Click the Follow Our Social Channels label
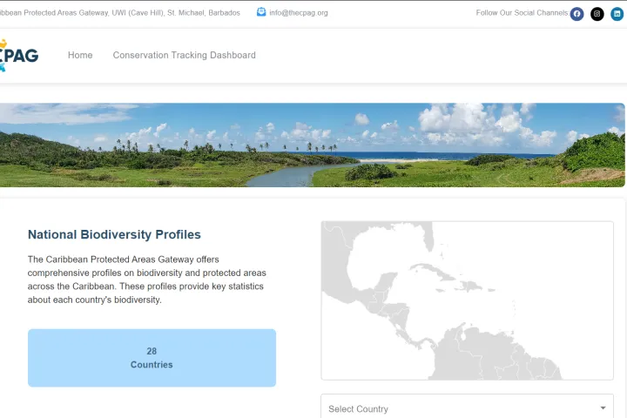The image size is (627, 418). (x=522, y=13)
